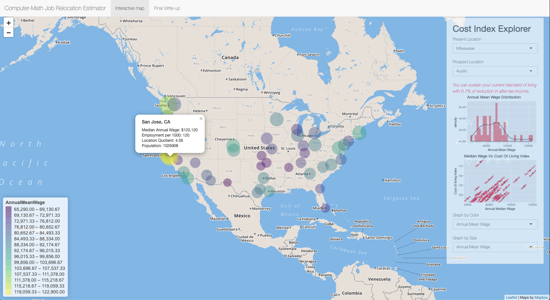Select the Boston circle marker in Massachusetts
The height and width of the screenshot is (300, 550).
(x=360, y=133)
